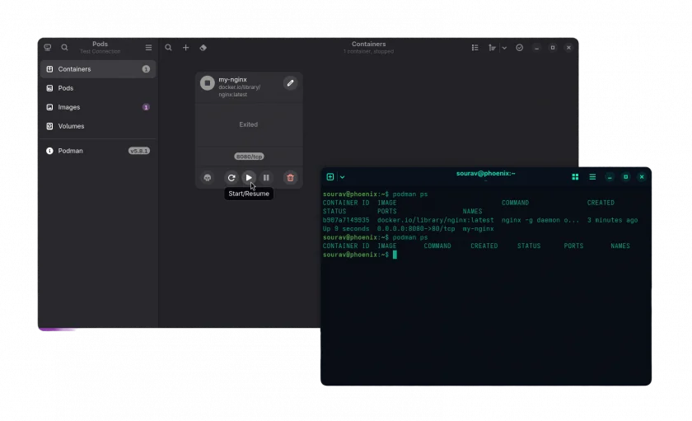Enable selection mode with the checkmark icon
692x421 pixels.
[x=520, y=47]
